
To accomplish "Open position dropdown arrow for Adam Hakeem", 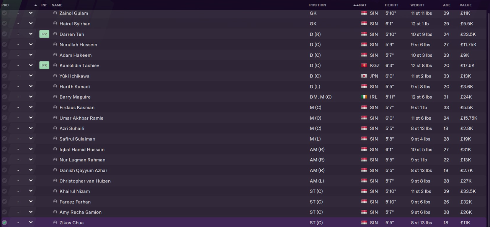I will [x=31, y=55].
